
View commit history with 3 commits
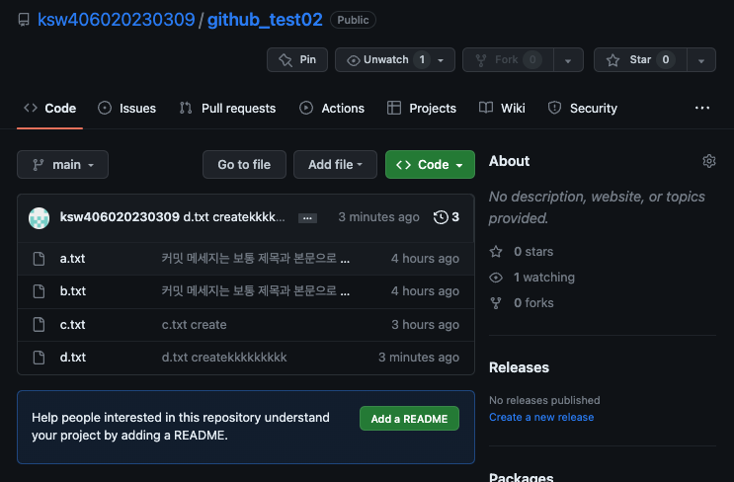coord(447,217)
